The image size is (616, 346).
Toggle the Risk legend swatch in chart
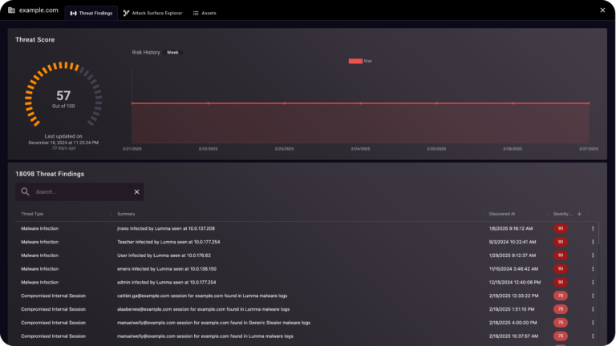[x=355, y=61]
